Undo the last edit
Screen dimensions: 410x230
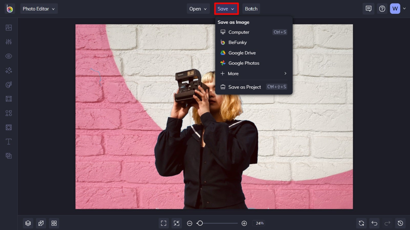pyautogui.click(x=374, y=223)
